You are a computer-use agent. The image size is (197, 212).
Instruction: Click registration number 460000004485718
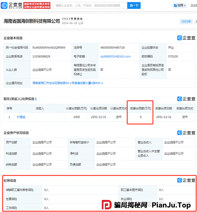112,47
